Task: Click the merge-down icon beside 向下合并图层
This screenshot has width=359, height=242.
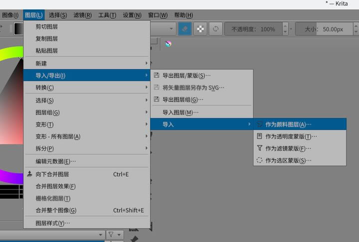Action: pos(29,174)
